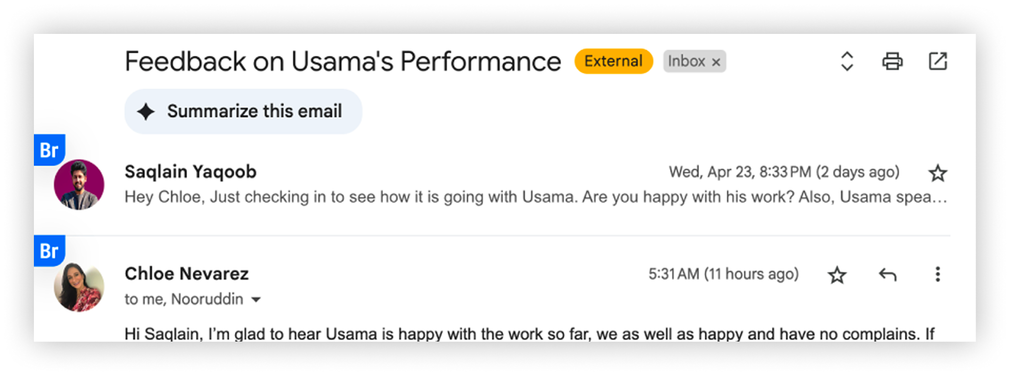Image resolution: width=1010 pixels, height=376 pixels.
Task: Open email in new window icon
Action: pyautogui.click(x=937, y=61)
